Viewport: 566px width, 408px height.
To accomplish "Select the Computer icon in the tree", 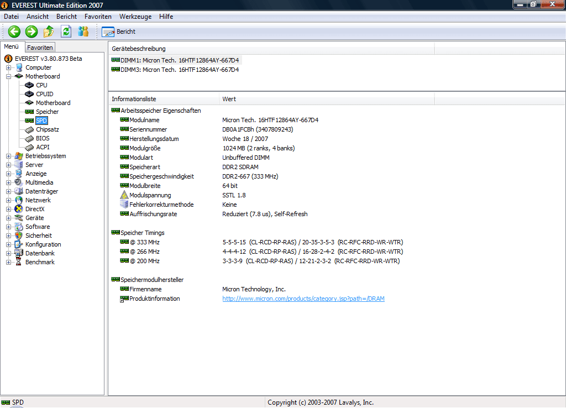I will pos(19,67).
